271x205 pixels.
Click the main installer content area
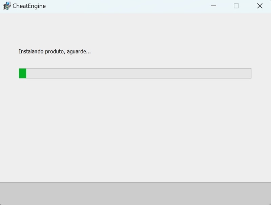pyautogui.click(x=135, y=129)
